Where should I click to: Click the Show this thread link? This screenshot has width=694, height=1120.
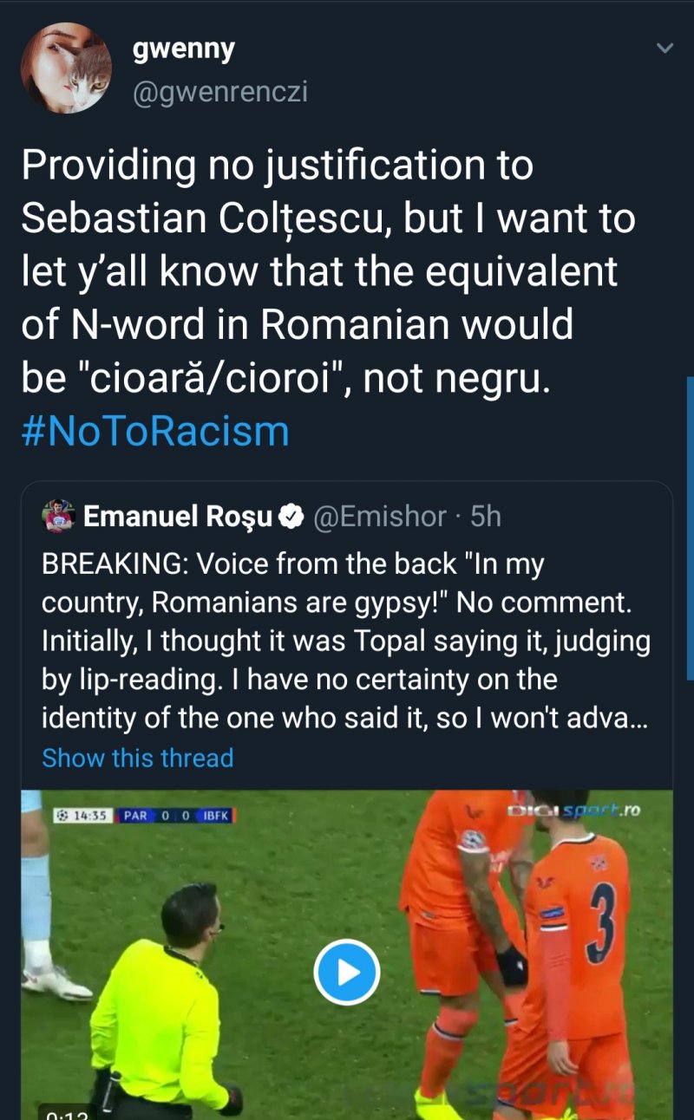pyautogui.click(x=138, y=758)
